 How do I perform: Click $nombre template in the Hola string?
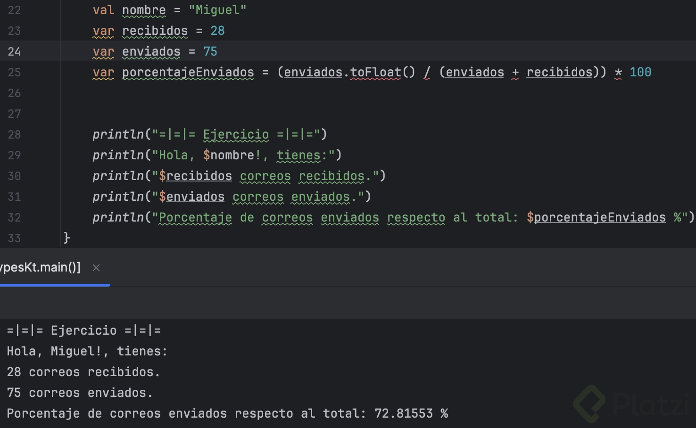pos(229,155)
